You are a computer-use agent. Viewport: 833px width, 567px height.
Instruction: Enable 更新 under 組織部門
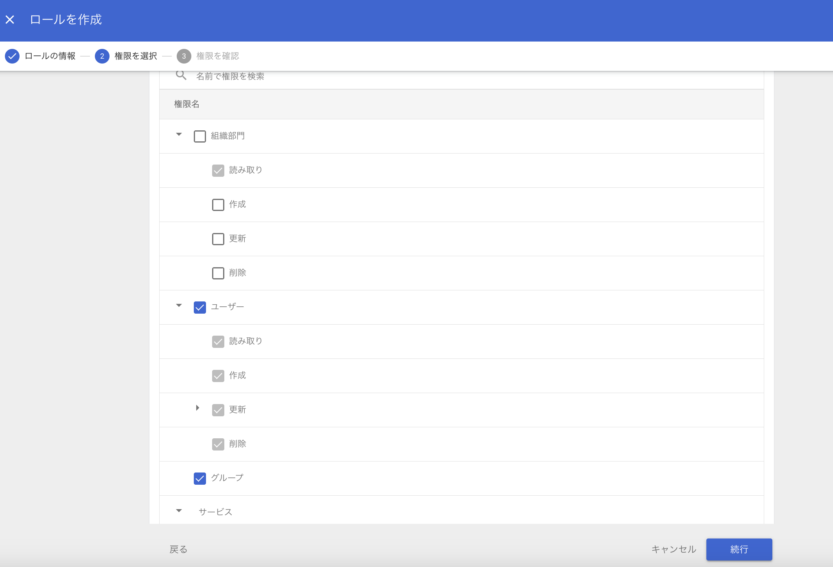(x=218, y=239)
